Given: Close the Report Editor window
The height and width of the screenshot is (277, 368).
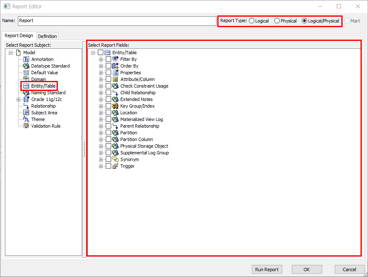Looking at the screenshot, I should point(358,6).
